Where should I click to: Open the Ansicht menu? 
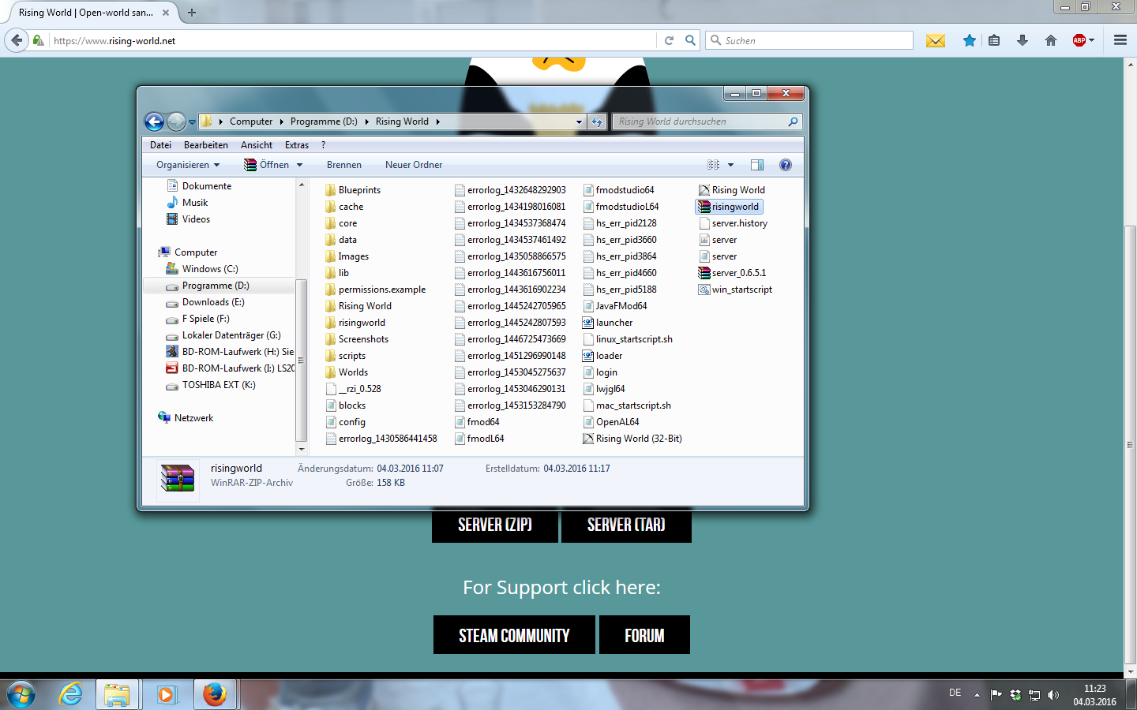point(256,145)
